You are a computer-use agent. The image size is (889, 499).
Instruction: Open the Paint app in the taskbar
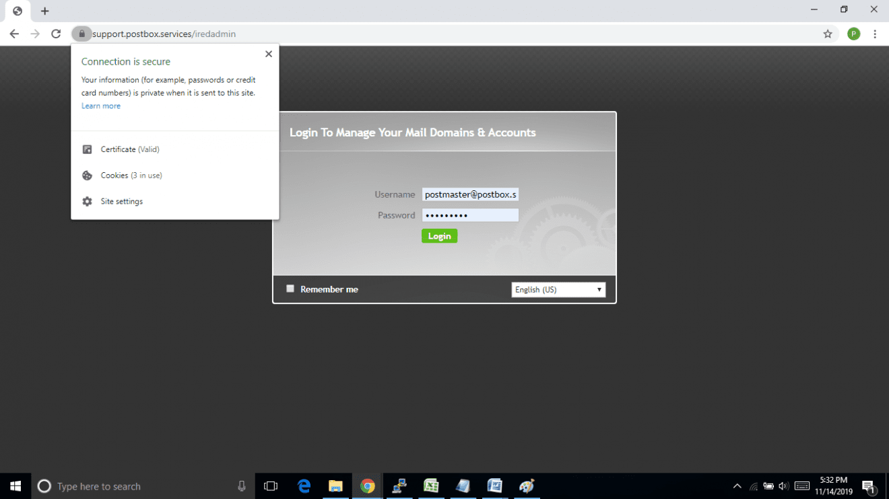pyautogui.click(x=527, y=486)
